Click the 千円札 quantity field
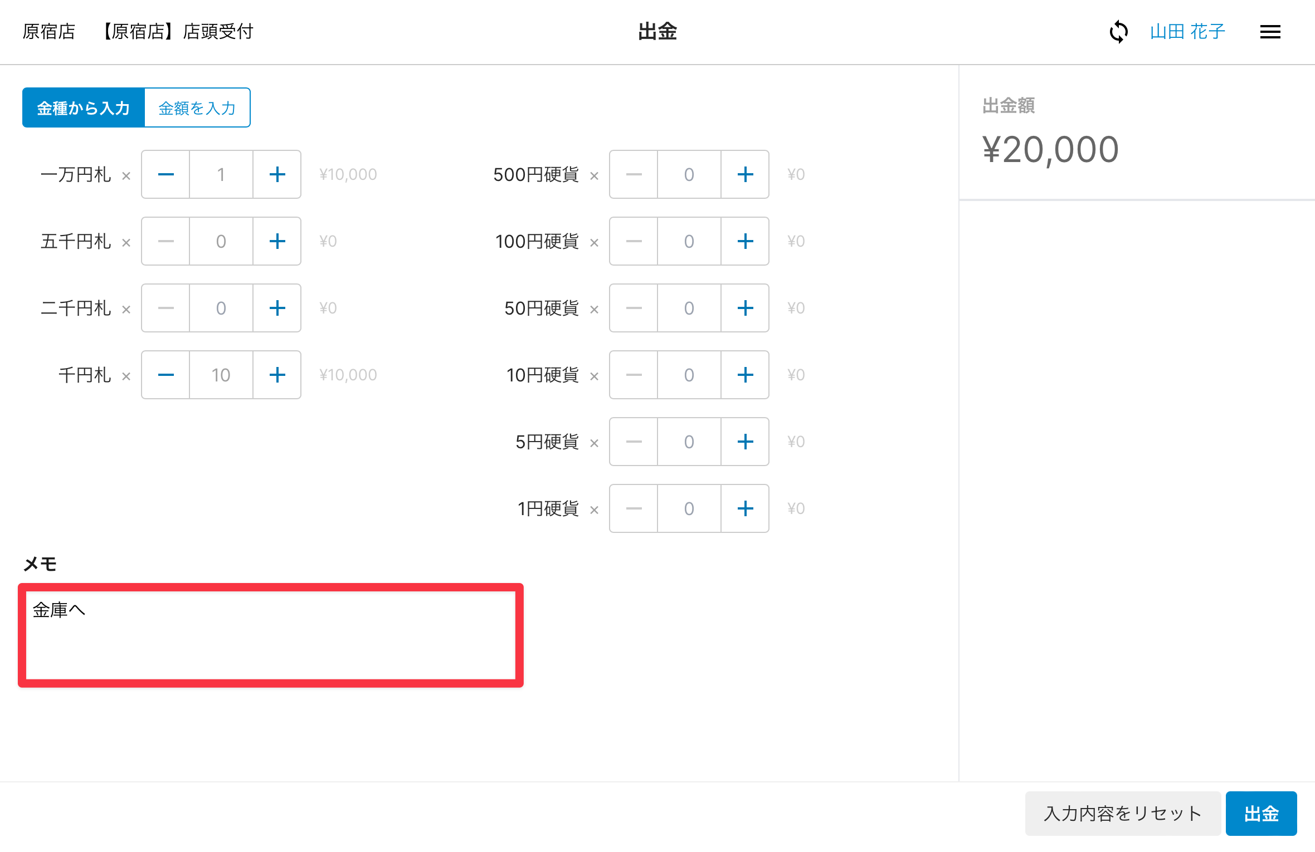 [x=221, y=375]
